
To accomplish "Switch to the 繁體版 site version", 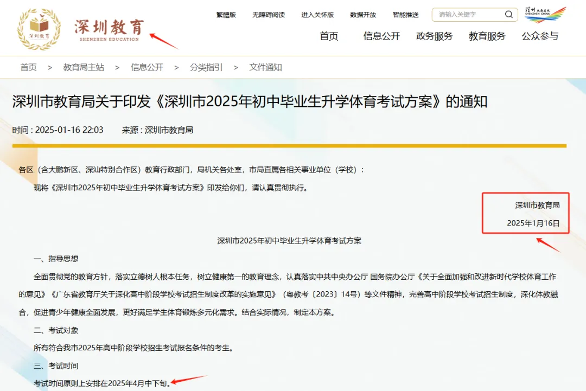I will (226, 15).
